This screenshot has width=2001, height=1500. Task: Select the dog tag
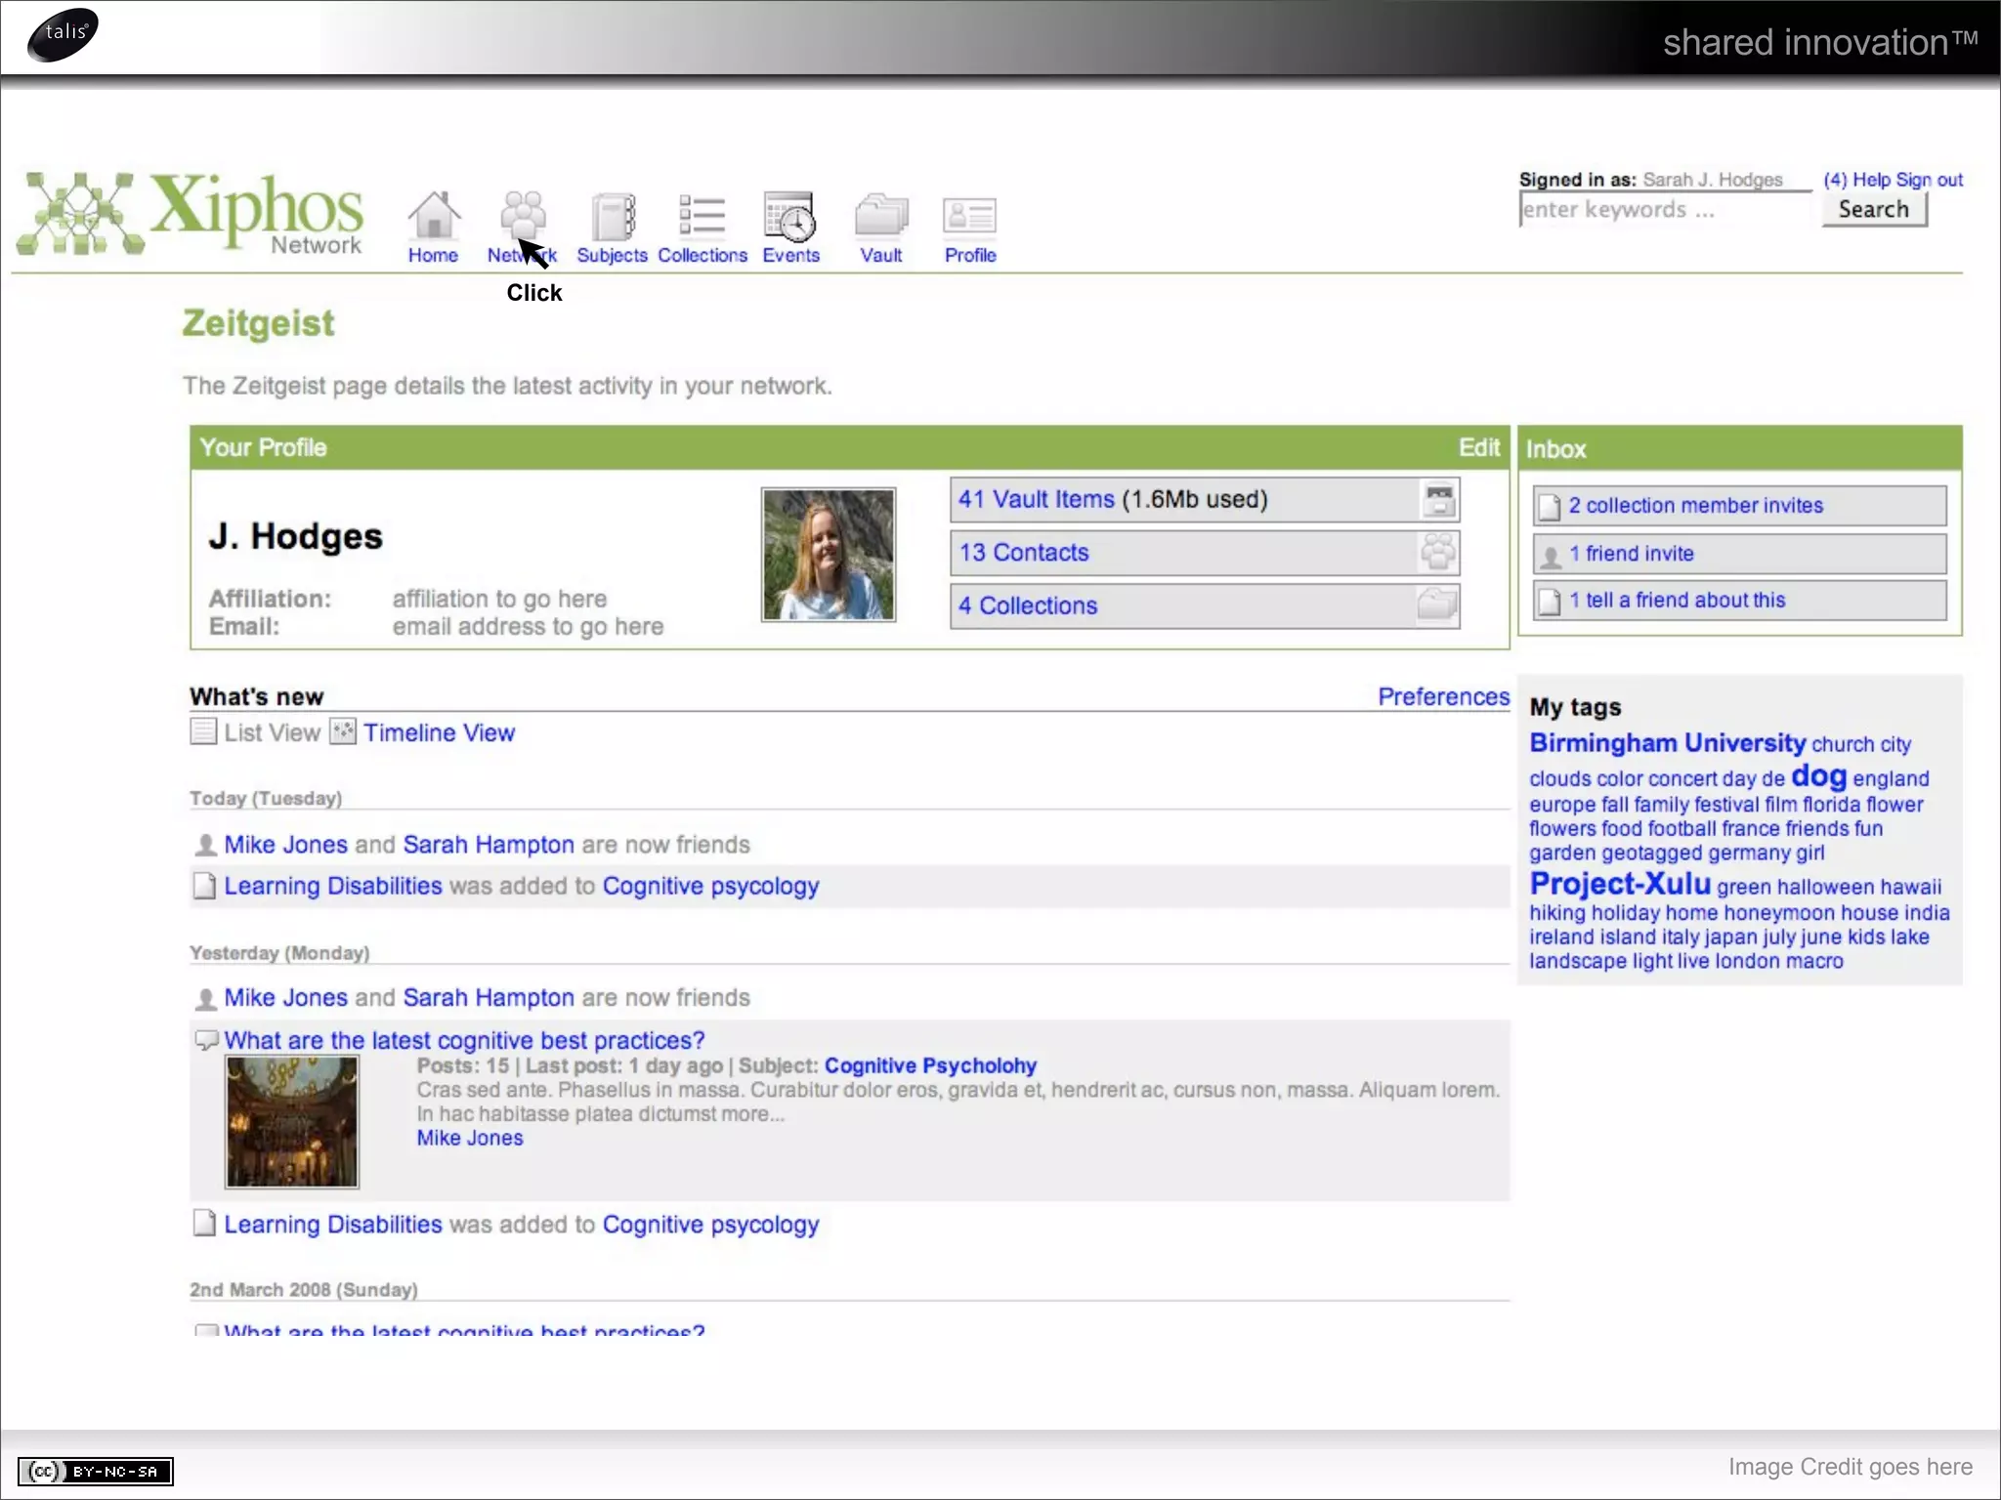pos(1818,775)
